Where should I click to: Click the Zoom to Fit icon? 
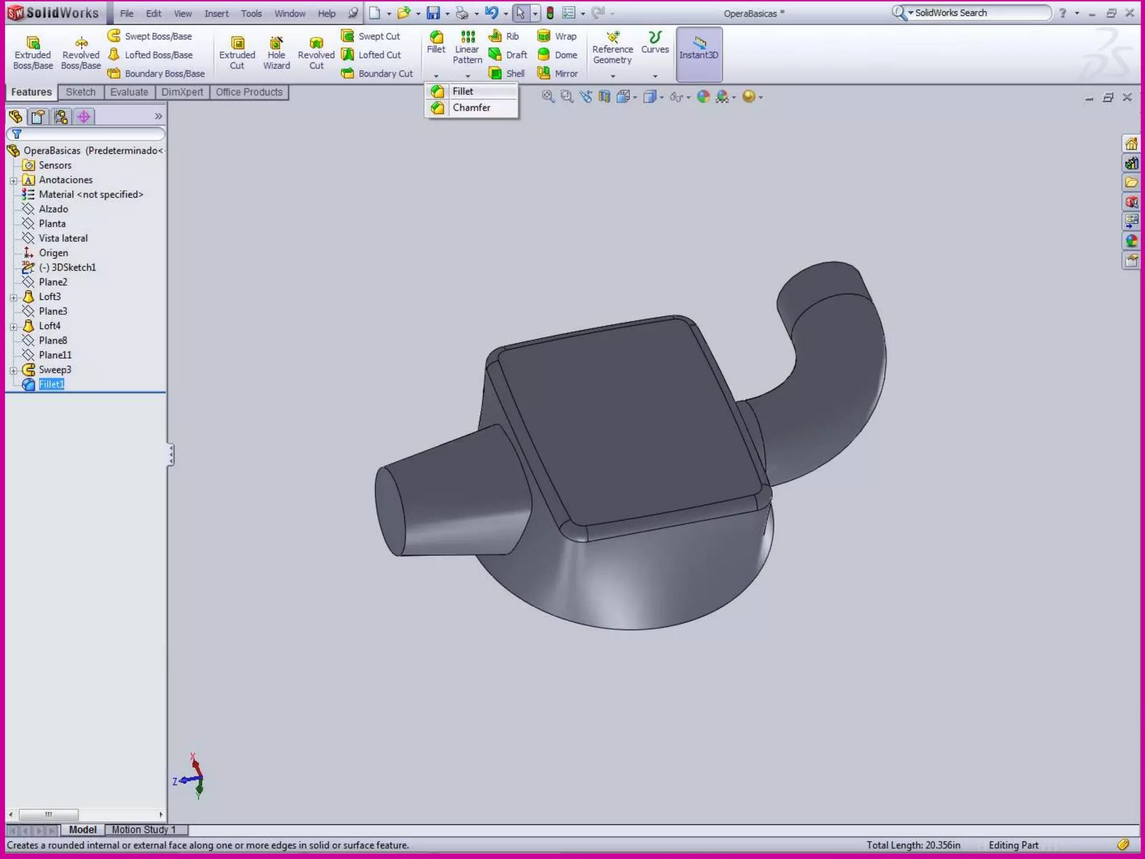(x=548, y=97)
